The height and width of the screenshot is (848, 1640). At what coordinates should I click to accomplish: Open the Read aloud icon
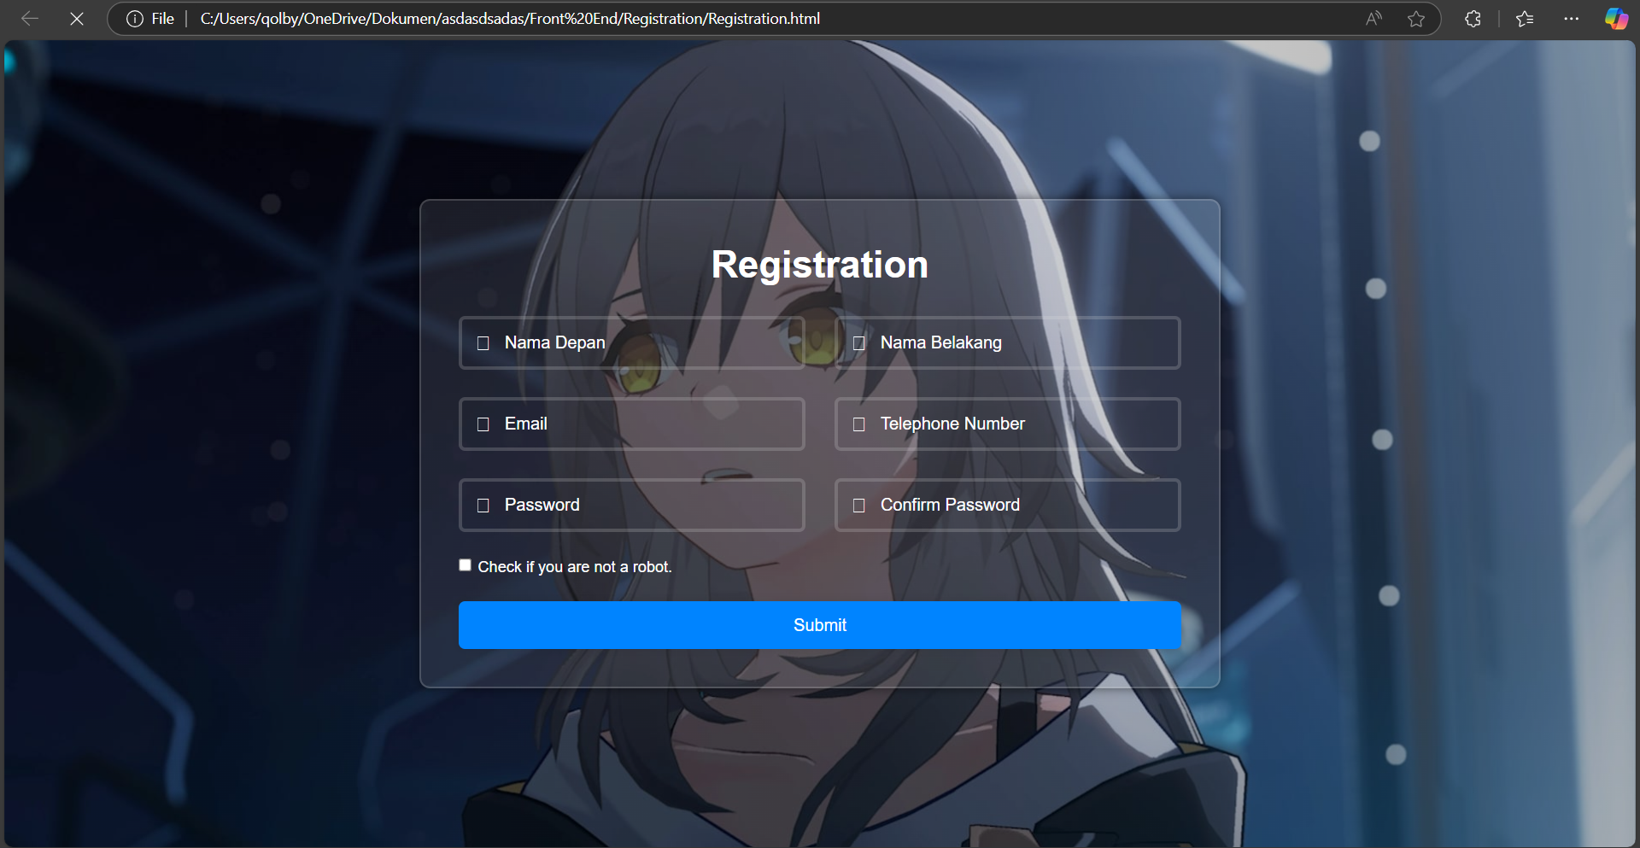click(x=1373, y=19)
